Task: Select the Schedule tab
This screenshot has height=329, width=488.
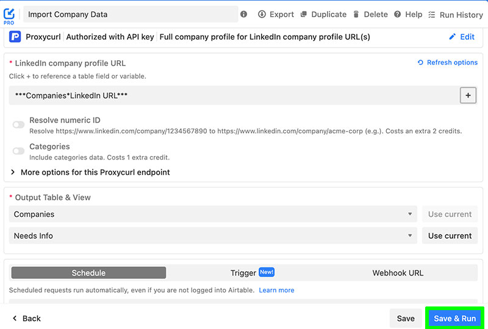Action: pos(88,273)
